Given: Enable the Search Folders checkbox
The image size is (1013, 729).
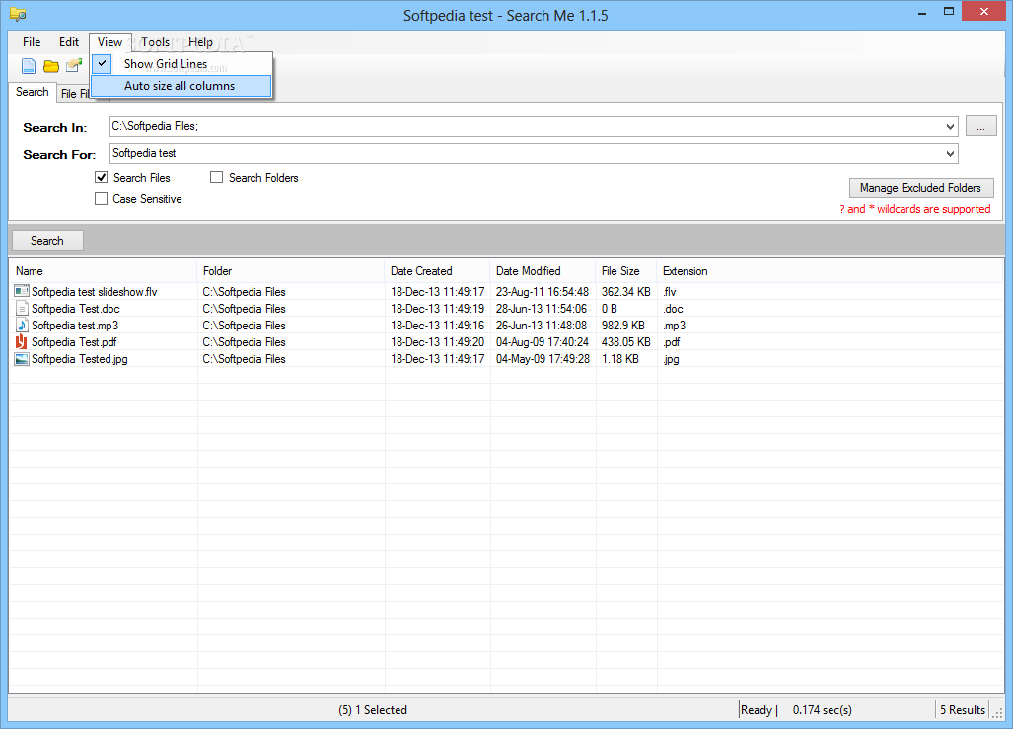Looking at the screenshot, I should 216,178.
